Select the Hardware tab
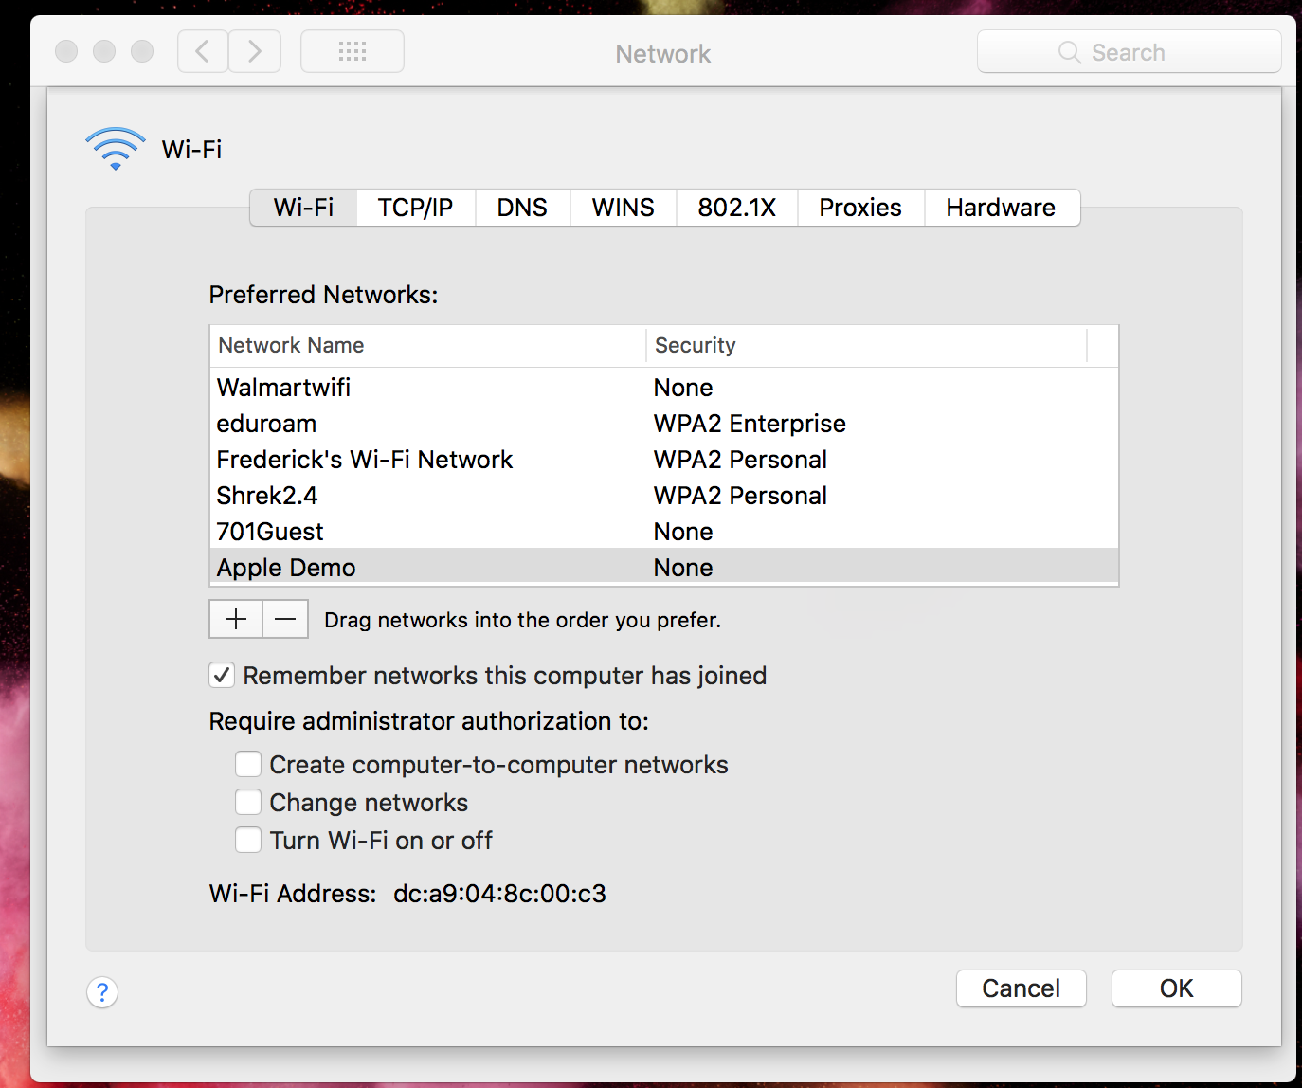 pos(1000,208)
